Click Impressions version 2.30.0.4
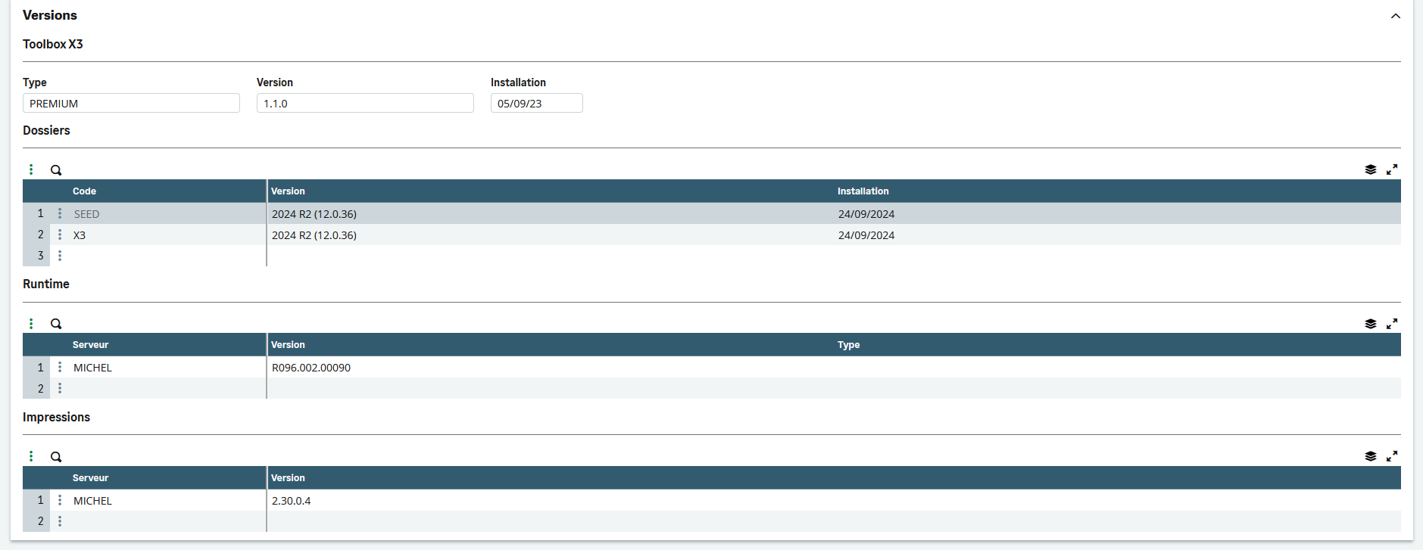Screen dimensions: 1423x550 click(292, 501)
